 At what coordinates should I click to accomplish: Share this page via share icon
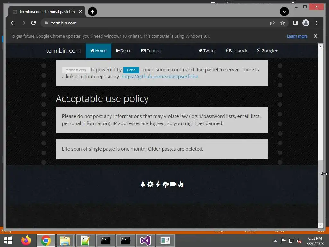coord(272,23)
